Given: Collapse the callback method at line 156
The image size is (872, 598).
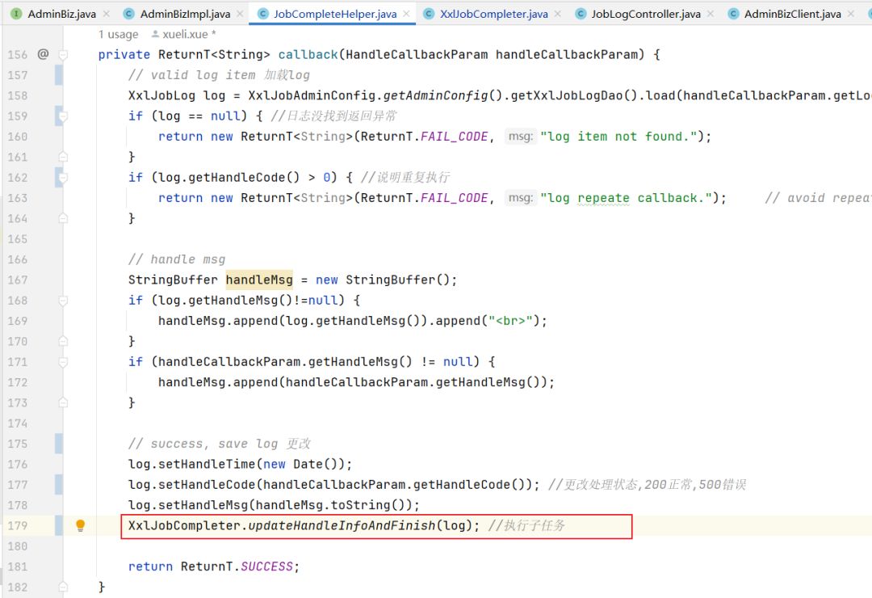Looking at the screenshot, I should tap(64, 55).
